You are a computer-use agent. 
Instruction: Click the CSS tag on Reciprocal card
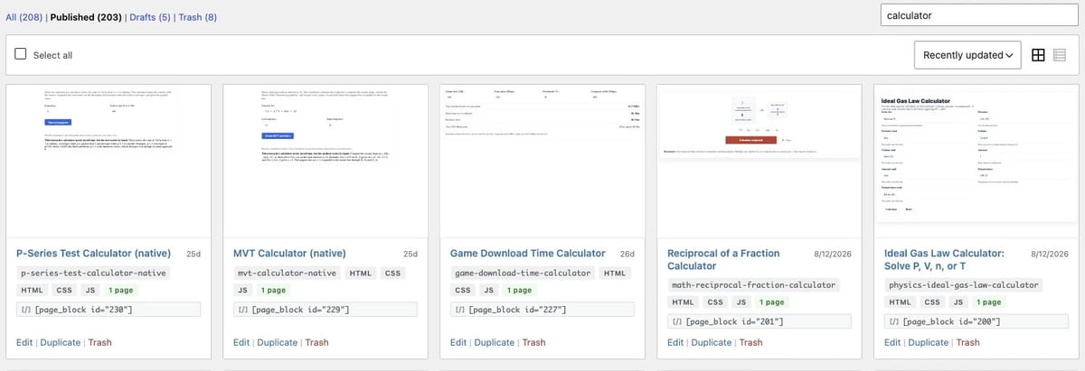click(715, 301)
